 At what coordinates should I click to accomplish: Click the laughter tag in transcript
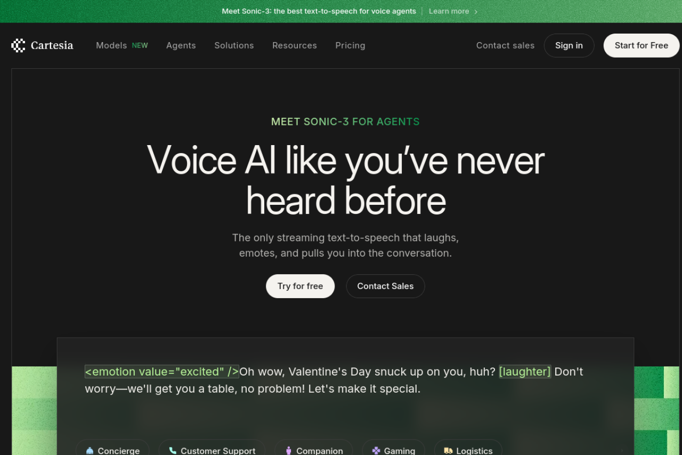coord(525,371)
